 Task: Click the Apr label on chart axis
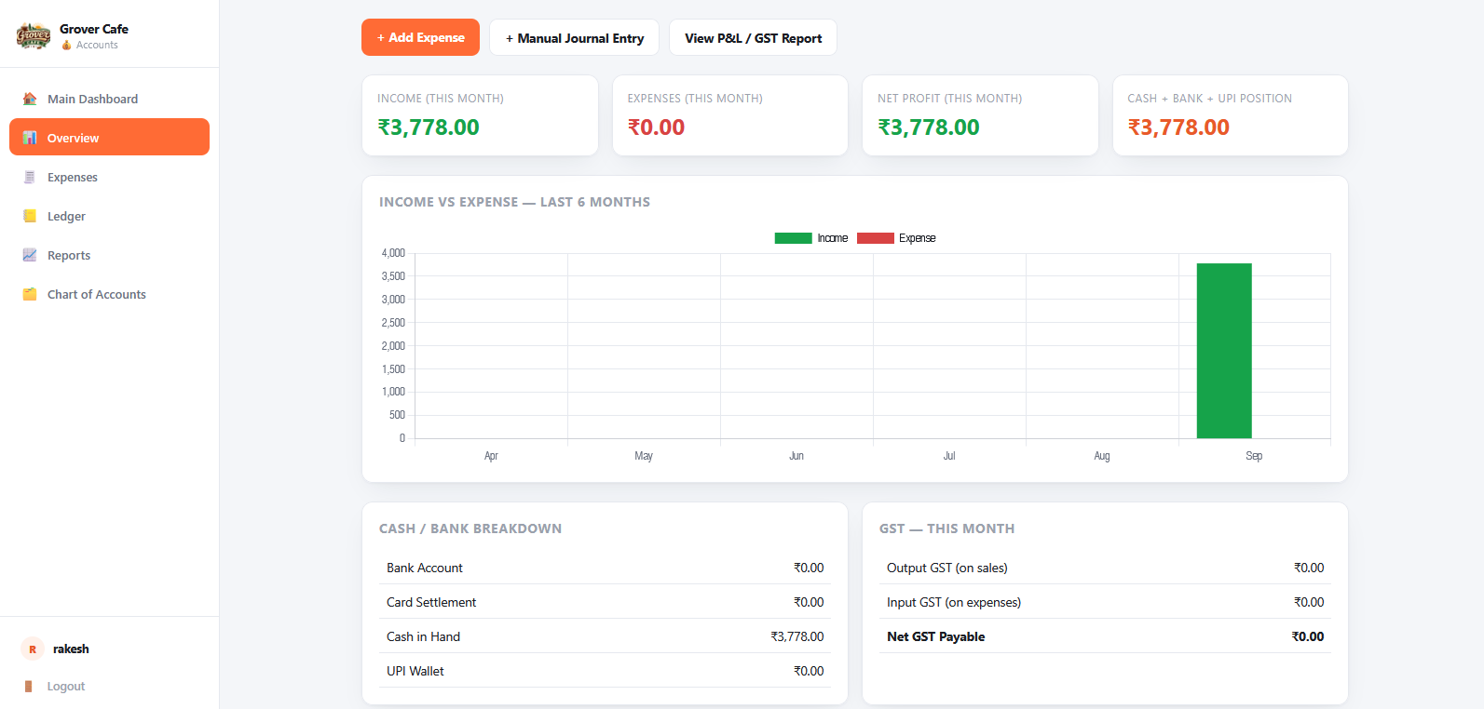(491, 456)
